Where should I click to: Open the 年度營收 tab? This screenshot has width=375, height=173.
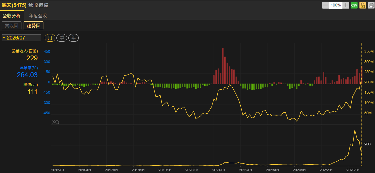[38, 16]
